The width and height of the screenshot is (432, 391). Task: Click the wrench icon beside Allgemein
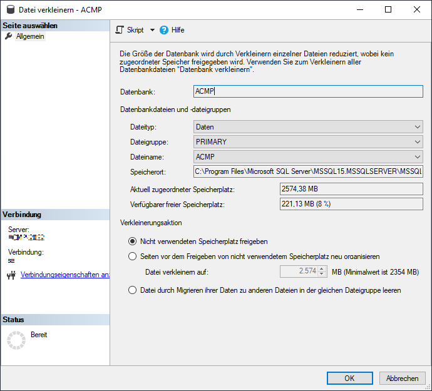(x=9, y=37)
